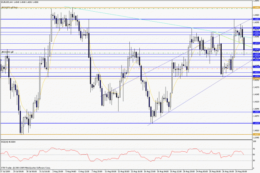This screenshot has width=260, height=173.
Task: Click the RSI scale value 50
Action: (254, 155)
